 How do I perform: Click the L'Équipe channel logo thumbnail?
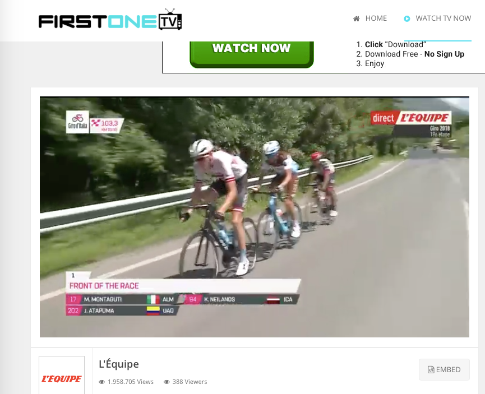pos(62,375)
